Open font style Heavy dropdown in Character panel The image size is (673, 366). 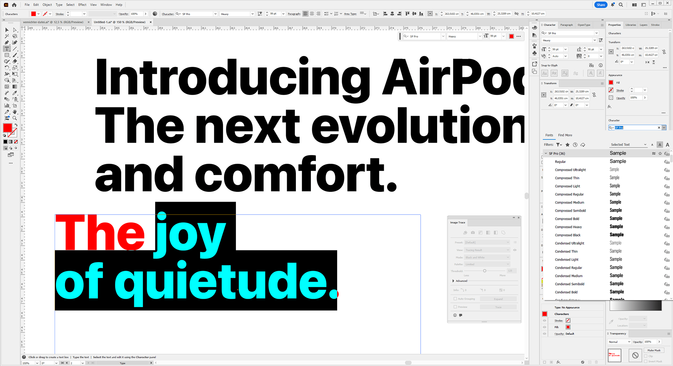click(x=594, y=40)
